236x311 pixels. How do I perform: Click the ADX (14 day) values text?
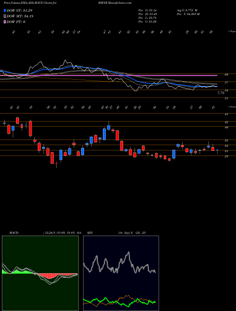(x=132, y=233)
